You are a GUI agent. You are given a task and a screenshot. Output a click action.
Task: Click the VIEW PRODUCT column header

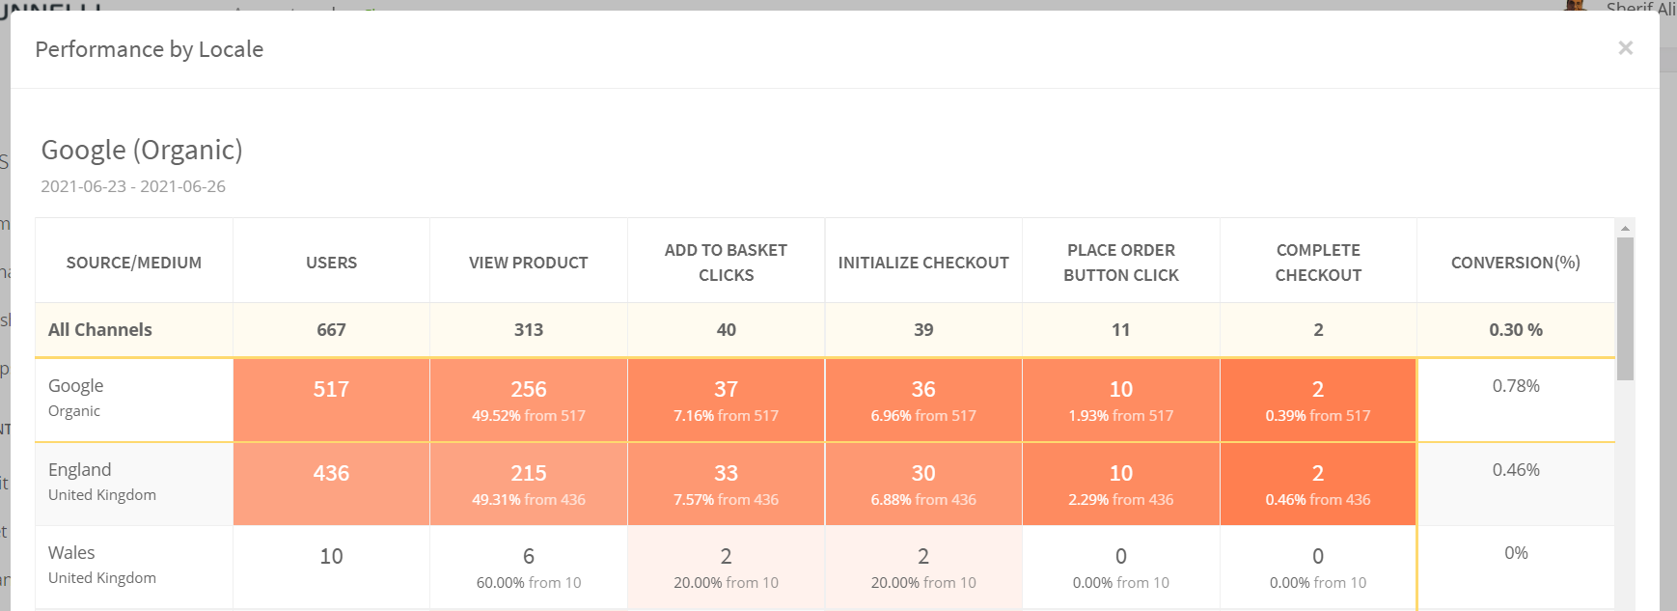(529, 263)
